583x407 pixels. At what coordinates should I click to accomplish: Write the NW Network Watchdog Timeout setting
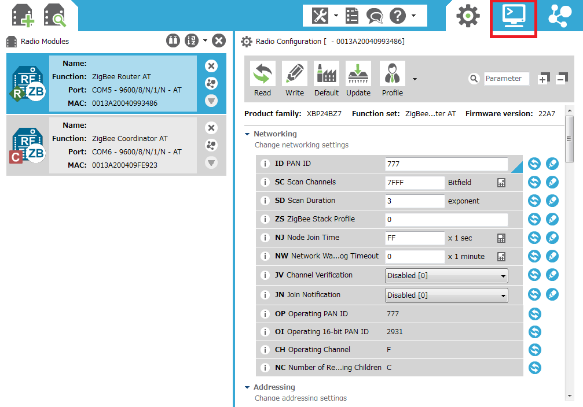[552, 256]
